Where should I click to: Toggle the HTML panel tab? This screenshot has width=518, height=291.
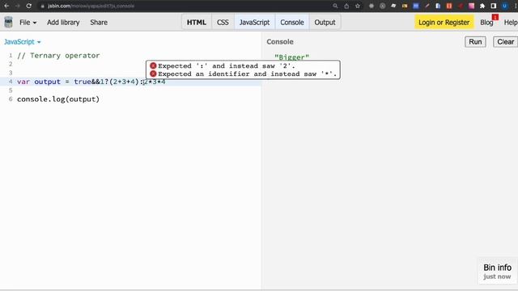(197, 23)
